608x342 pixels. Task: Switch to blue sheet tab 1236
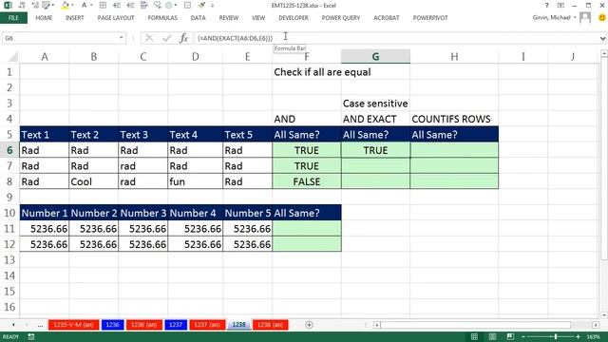point(112,325)
